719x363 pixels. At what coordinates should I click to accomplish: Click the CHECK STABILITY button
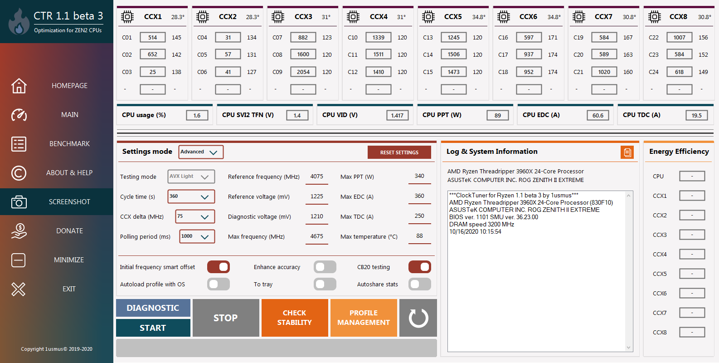(x=295, y=318)
